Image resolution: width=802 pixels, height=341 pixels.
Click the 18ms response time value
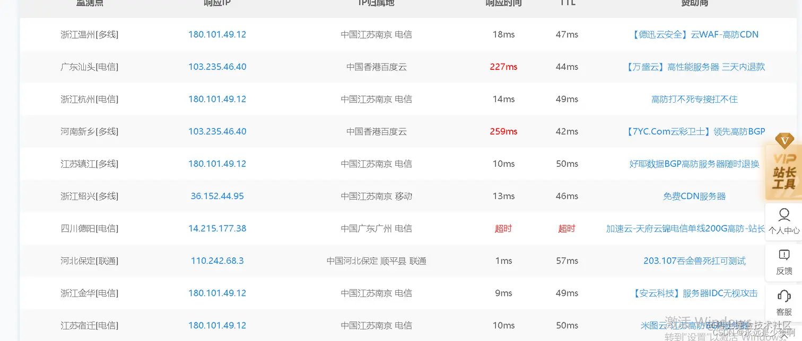tap(503, 34)
